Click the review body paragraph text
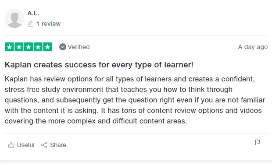Viewport: 272px width, 165px height. pos(135,100)
